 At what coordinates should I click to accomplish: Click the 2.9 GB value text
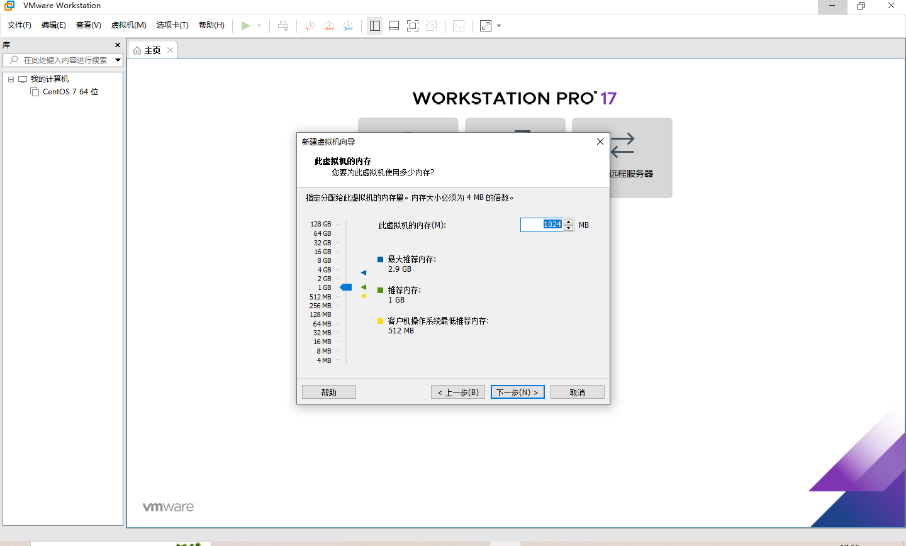click(x=400, y=269)
